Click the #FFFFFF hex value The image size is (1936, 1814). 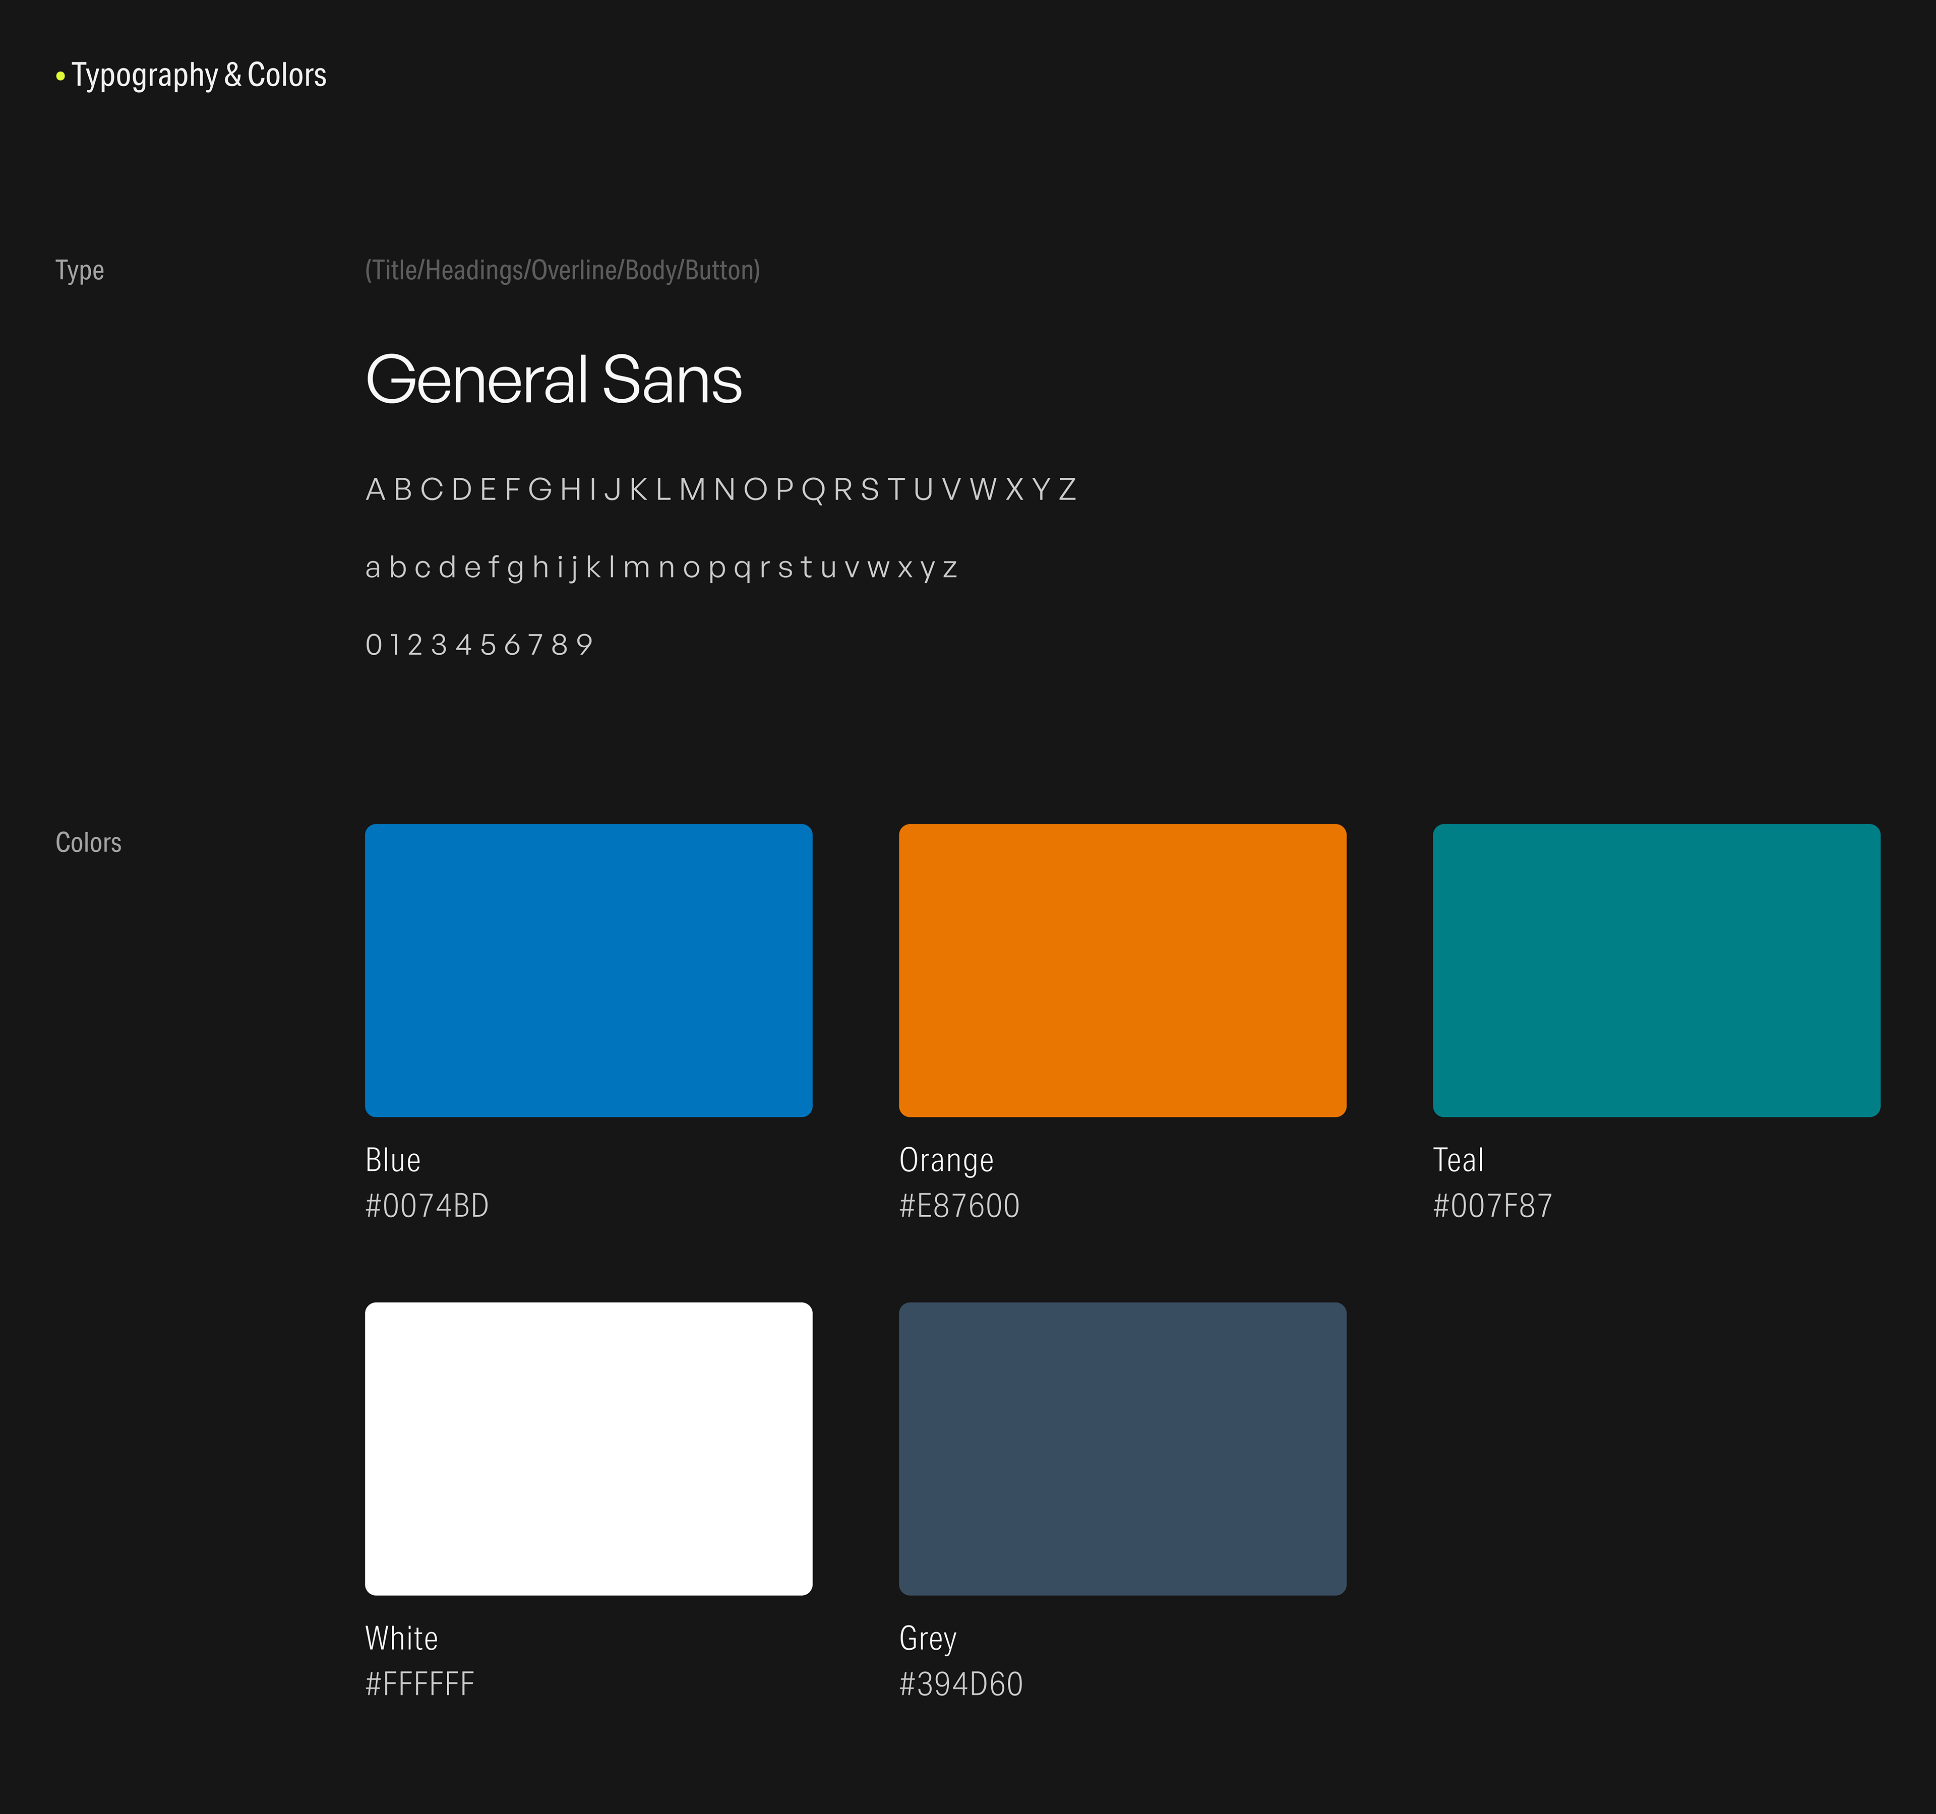tap(420, 1683)
